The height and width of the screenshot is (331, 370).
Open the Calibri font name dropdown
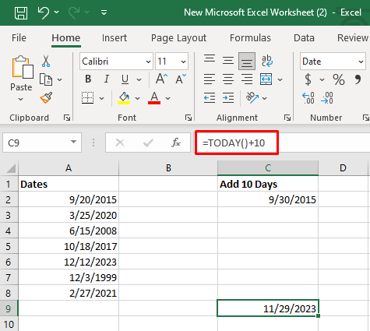point(148,62)
